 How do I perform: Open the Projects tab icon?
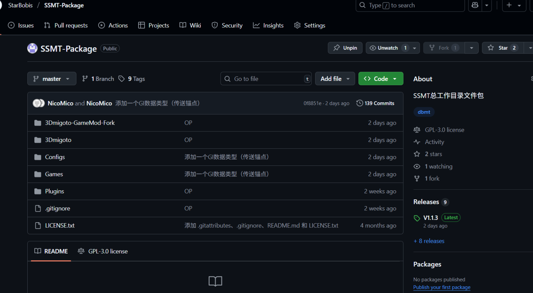(142, 25)
